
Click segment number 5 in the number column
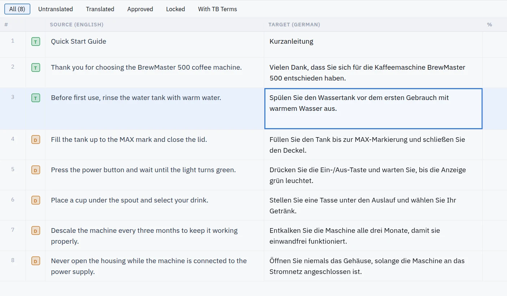click(x=13, y=169)
